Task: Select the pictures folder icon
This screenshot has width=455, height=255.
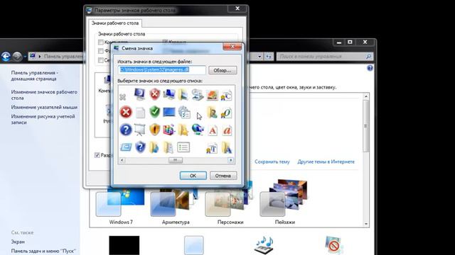Action: pyautogui.click(x=183, y=94)
